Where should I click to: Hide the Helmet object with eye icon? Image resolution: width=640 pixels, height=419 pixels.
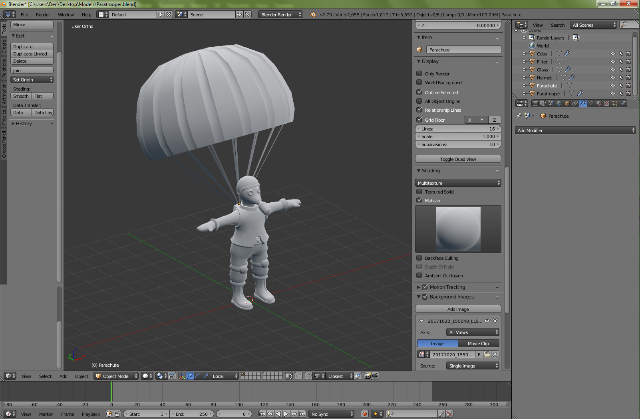click(x=612, y=77)
